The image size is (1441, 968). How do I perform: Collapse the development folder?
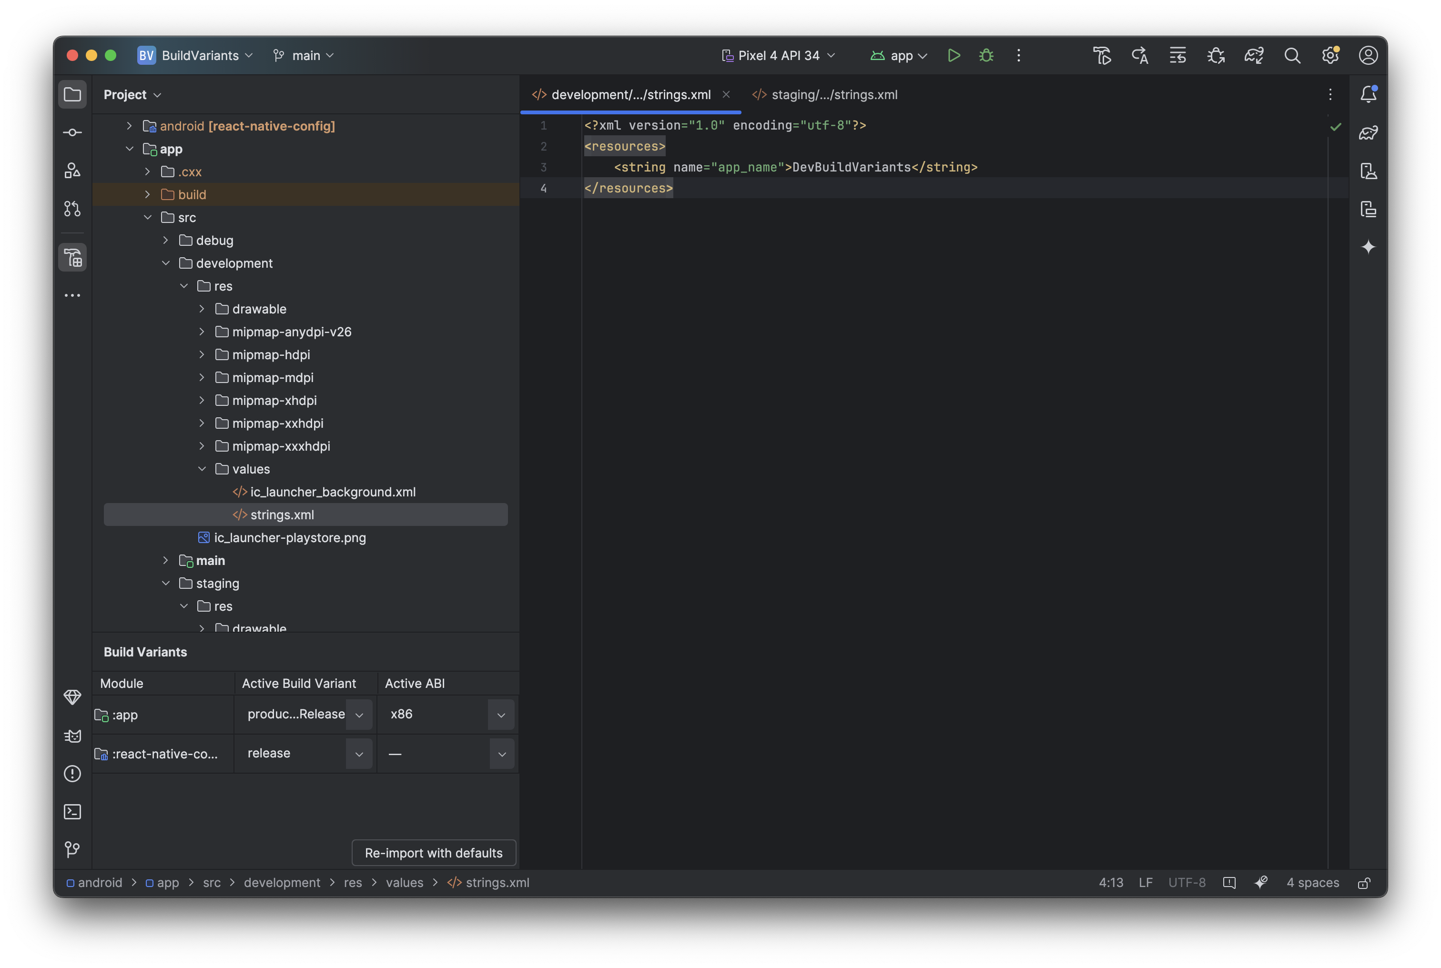click(x=165, y=263)
